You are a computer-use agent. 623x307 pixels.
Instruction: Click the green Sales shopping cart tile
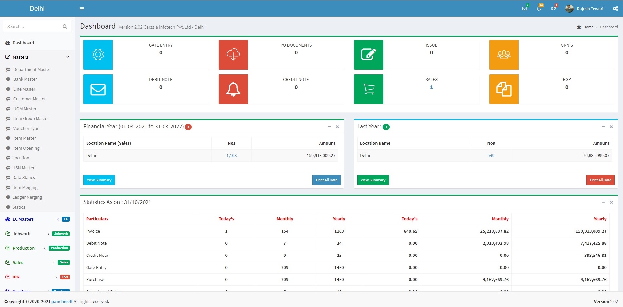369,89
